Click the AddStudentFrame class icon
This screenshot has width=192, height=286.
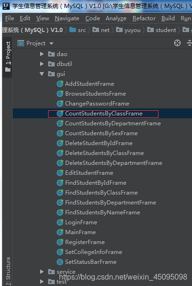tap(60, 84)
